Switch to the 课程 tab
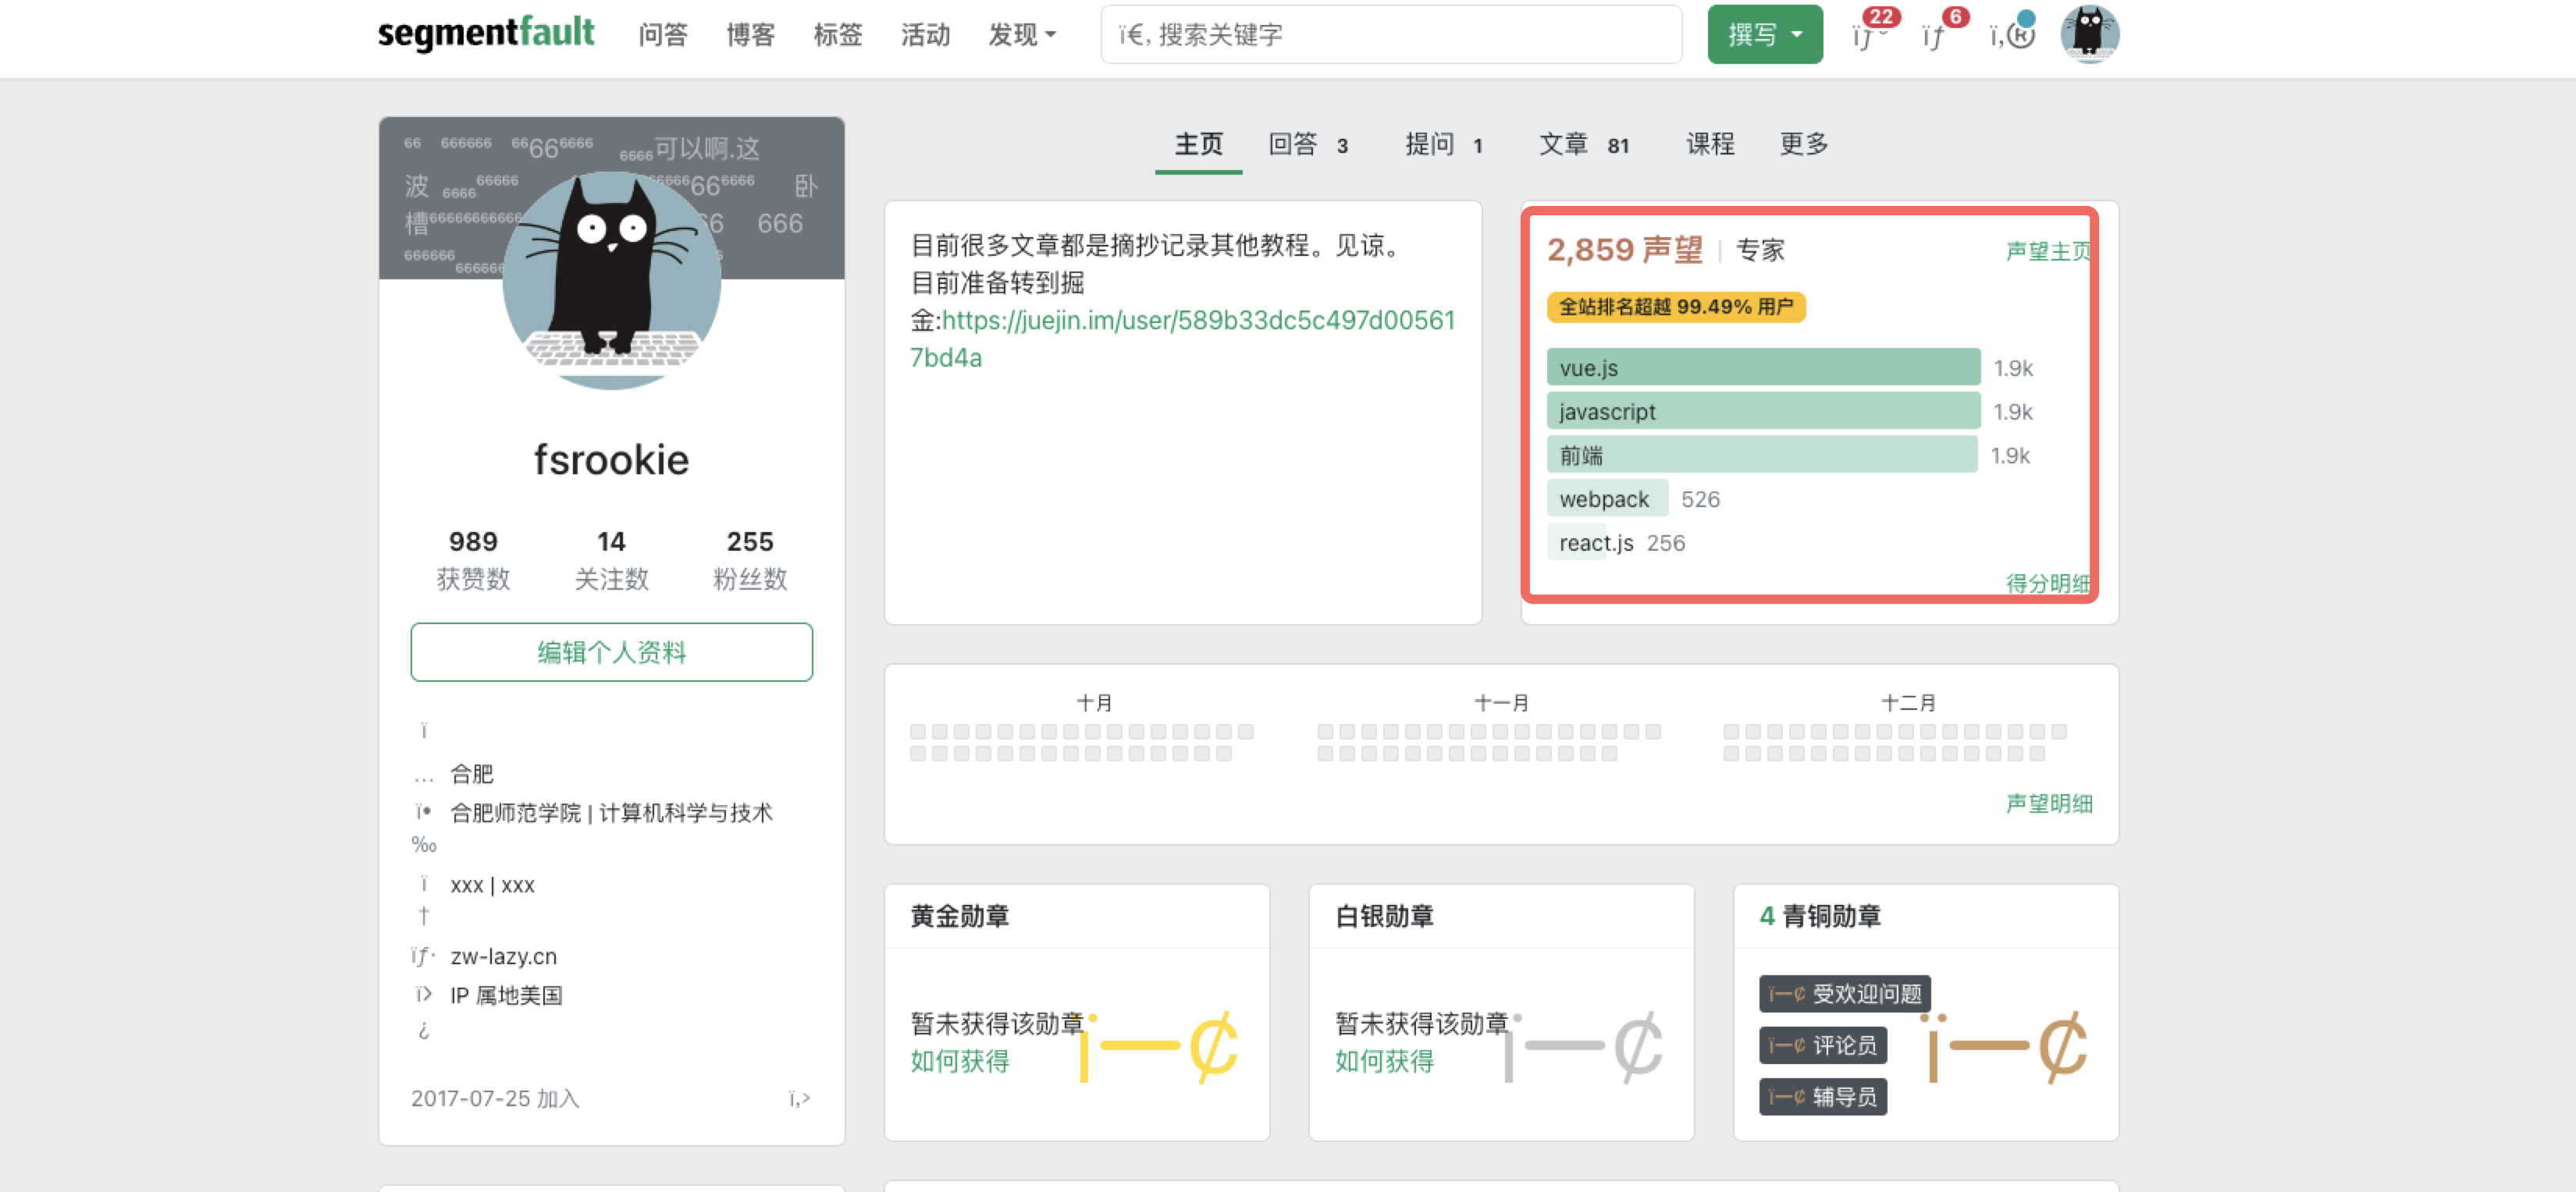This screenshot has width=2576, height=1192. click(x=1710, y=144)
